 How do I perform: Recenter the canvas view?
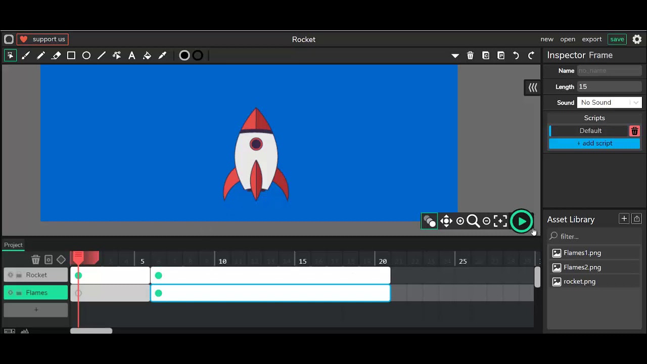tap(500, 221)
